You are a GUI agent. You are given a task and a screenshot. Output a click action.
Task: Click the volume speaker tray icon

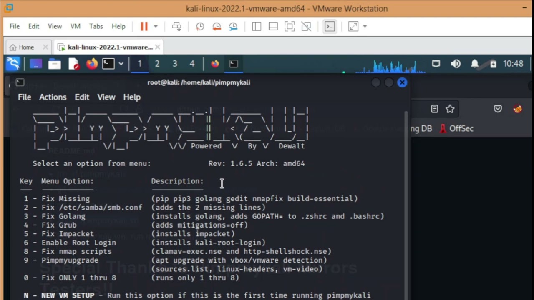tap(456, 64)
